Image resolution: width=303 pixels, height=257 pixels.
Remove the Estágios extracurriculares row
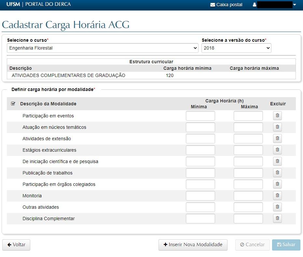[277, 150]
